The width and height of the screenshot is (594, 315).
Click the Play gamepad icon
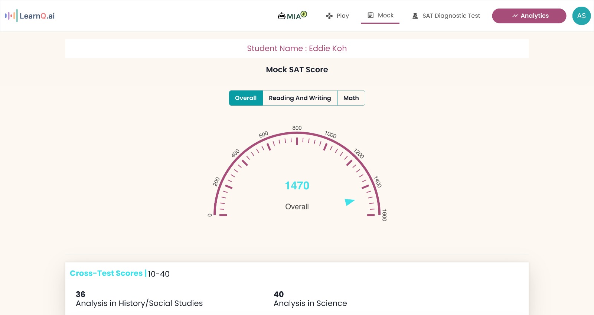click(329, 16)
